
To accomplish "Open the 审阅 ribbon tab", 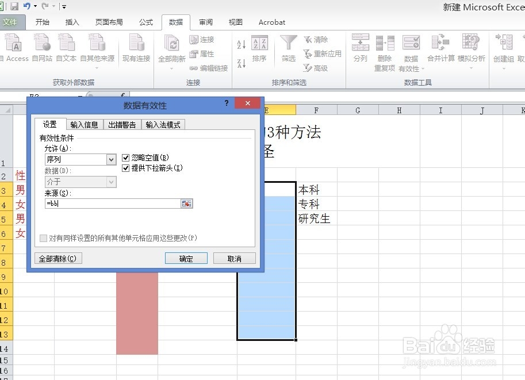I will (x=205, y=22).
